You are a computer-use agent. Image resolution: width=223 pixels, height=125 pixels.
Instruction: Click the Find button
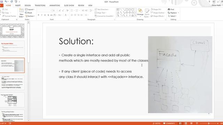[x=171, y=9]
